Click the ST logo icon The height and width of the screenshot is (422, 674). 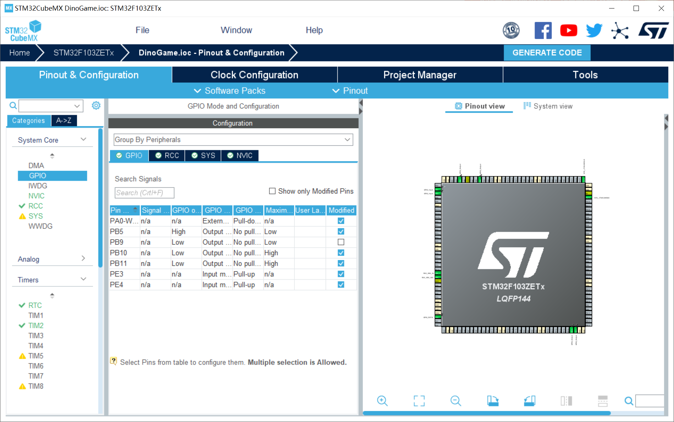(654, 30)
